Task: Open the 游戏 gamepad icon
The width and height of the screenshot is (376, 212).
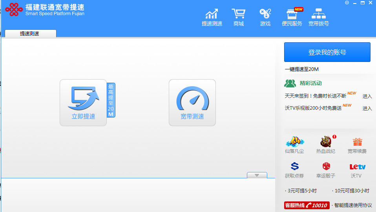Action: coord(265,17)
